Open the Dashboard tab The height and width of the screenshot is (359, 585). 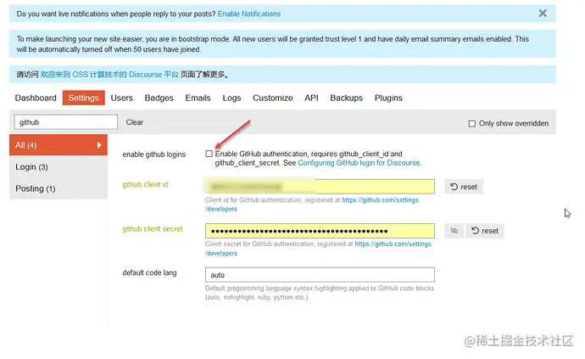[x=36, y=98]
